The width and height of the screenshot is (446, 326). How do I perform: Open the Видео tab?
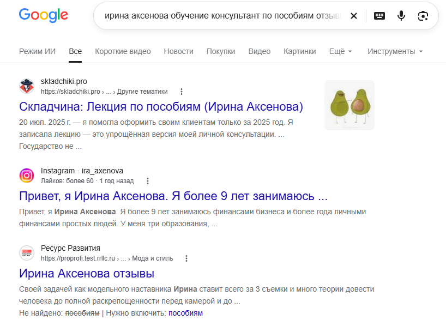(259, 51)
